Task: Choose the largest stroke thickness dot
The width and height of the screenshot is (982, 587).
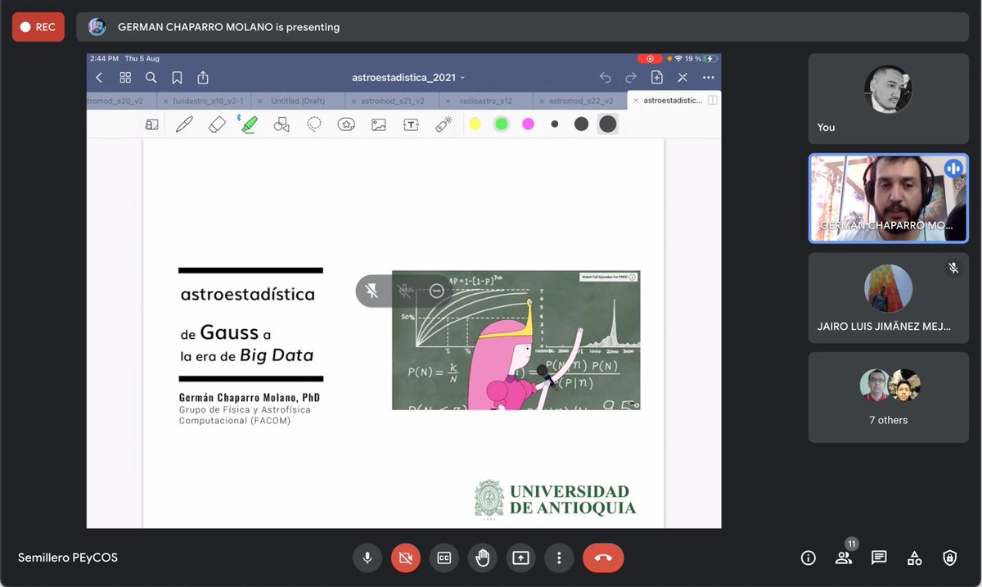Action: point(607,124)
